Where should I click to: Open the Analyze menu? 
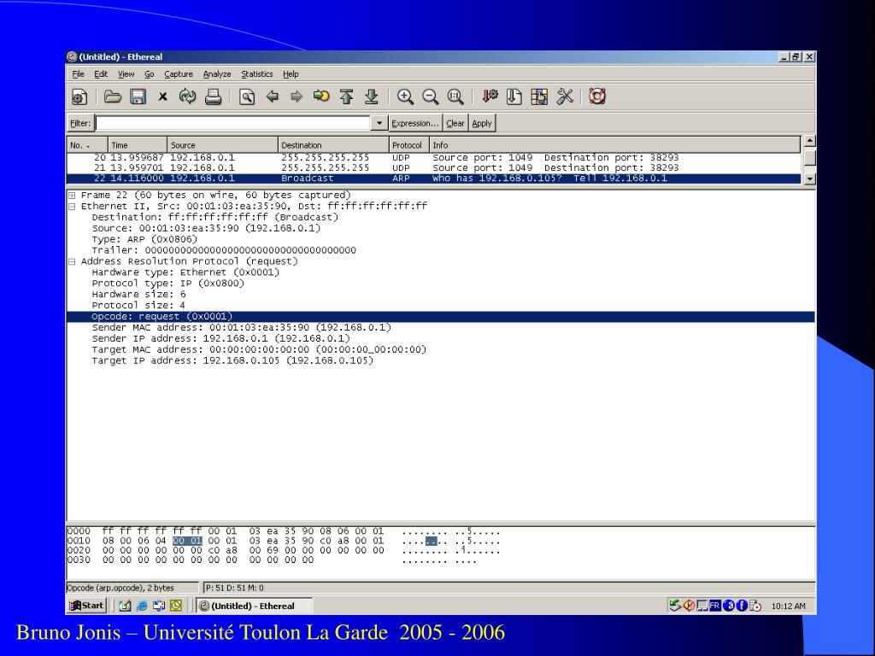point(216,74)
